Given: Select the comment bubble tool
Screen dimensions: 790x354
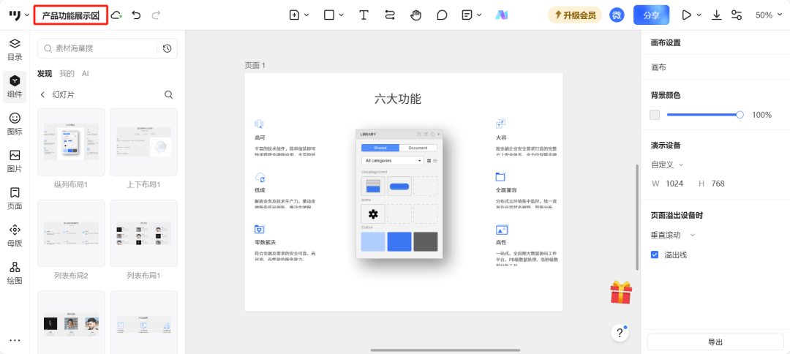Looking at the screenshot, I should point(442,15).
